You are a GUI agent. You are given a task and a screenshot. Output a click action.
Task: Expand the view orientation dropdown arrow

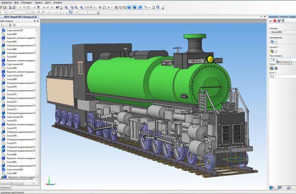pyautogui.click(x=112, y=7)
